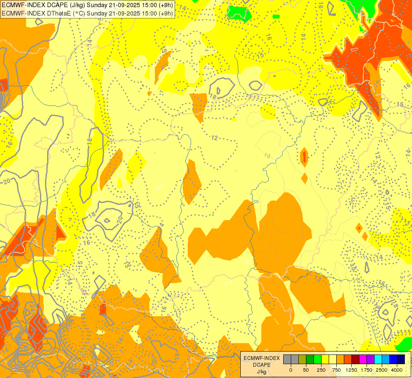Pick the red-orange legend swatch
The height and width of the screenshot is (378, 412).
(x=348, y=360)
